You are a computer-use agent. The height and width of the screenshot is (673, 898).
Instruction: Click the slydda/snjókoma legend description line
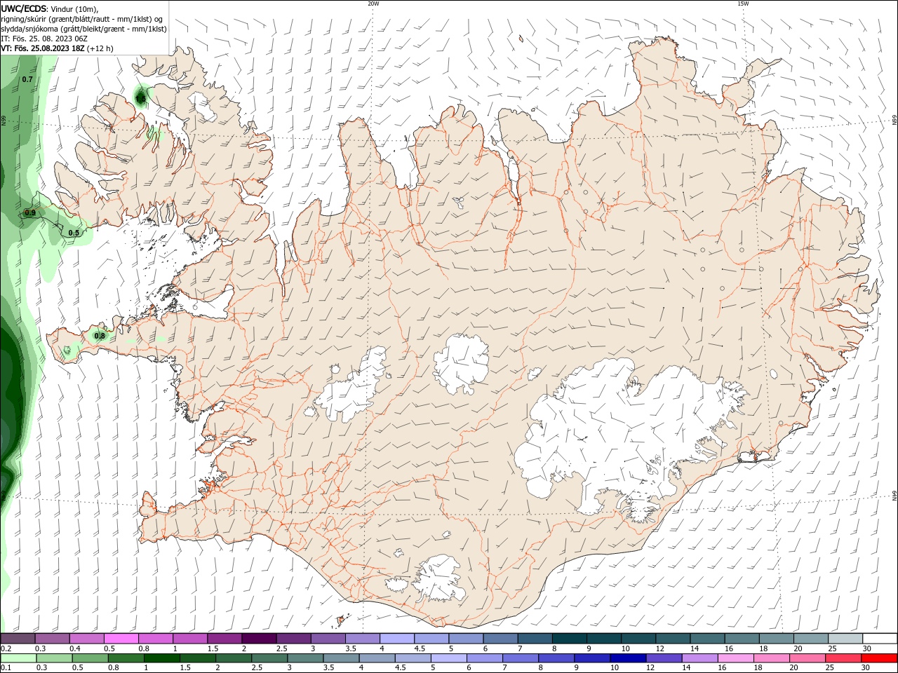84,29
